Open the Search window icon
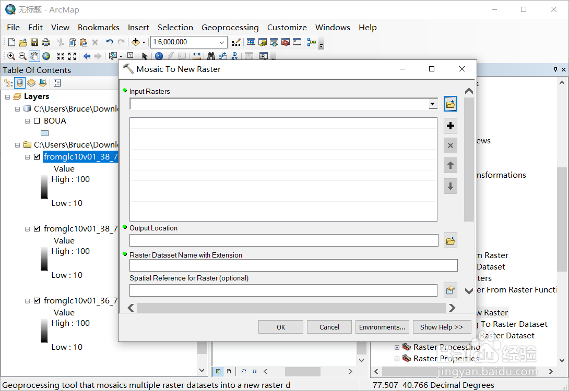The image size is (569, 391). [x=274, y=42]
